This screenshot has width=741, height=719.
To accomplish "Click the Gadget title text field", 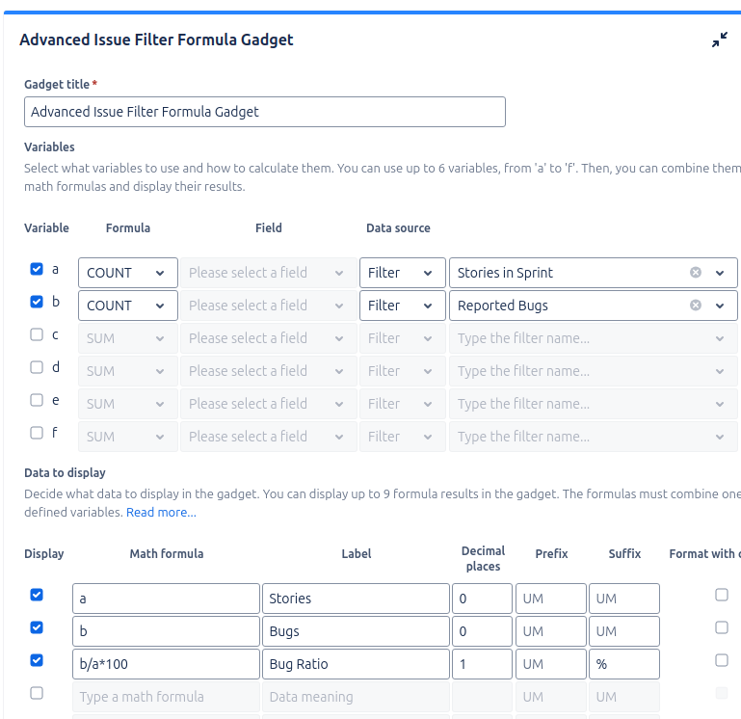I will coord(265,112).
